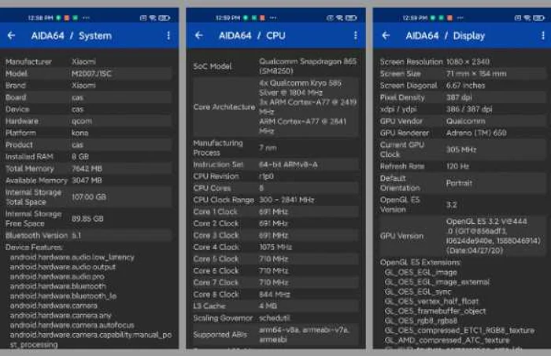Select the Installed RAM 8 GB row

coord(88,156)
